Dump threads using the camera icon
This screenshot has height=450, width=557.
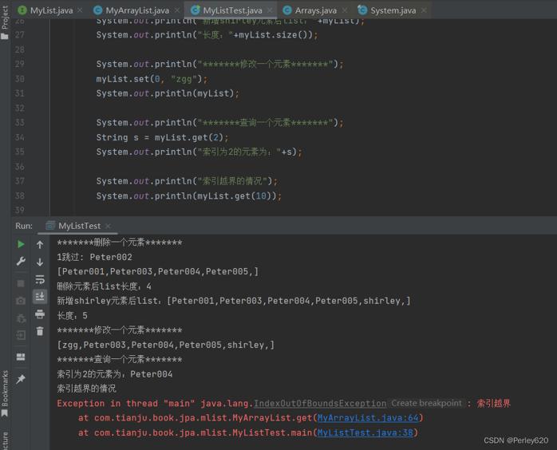pos(21,301)
